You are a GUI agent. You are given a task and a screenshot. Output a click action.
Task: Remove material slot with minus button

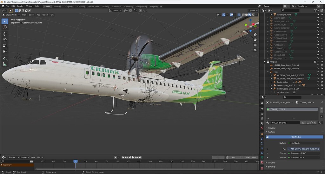(x=322, y=112)
